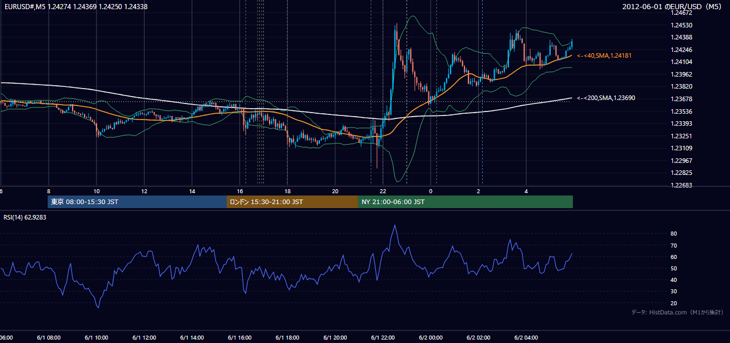The height and width of the screenshot is (343, 730).
Task: Click price axis label 1.24672
Action: pos(681,13)
